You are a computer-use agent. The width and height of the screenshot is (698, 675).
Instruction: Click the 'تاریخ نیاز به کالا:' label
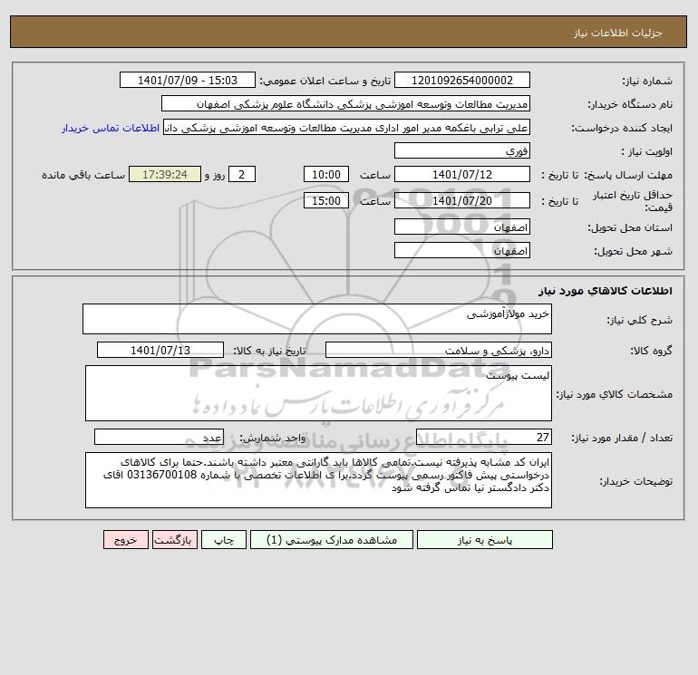(270, 351)
